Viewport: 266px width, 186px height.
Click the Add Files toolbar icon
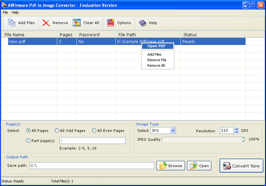pyautogui.click(x=11, y=23)
